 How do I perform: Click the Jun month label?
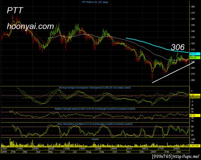[63, 152]
